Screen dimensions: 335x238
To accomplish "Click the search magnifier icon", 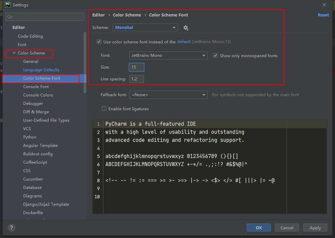I will pyautogui.click(x=10, y=17).
